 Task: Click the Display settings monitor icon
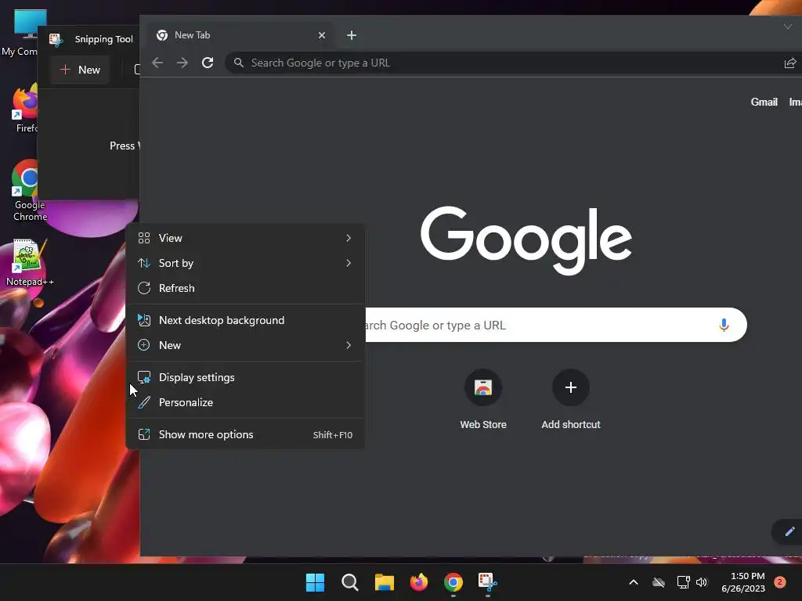coord(144,378)
